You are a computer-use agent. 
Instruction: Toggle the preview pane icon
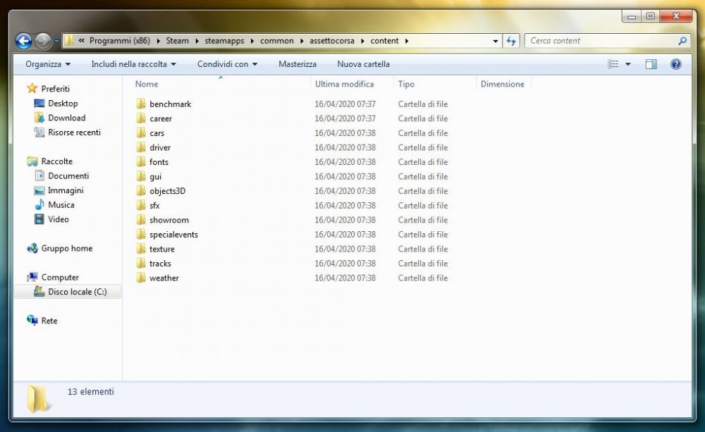click(651, 64)
